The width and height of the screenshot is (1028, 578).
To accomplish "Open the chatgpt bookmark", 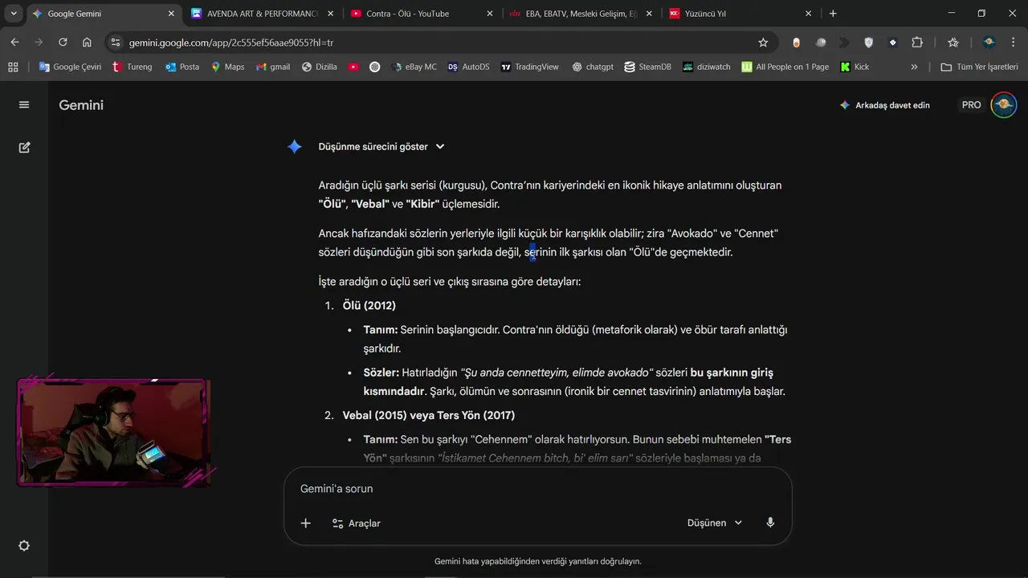I will coord(593,67).
